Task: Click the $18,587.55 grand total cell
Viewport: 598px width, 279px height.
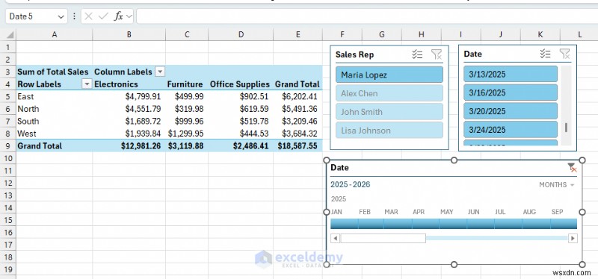Action: [298, 145]
